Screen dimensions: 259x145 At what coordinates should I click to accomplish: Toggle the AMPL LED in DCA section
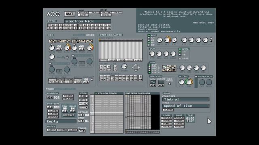[x=180, y=49]
